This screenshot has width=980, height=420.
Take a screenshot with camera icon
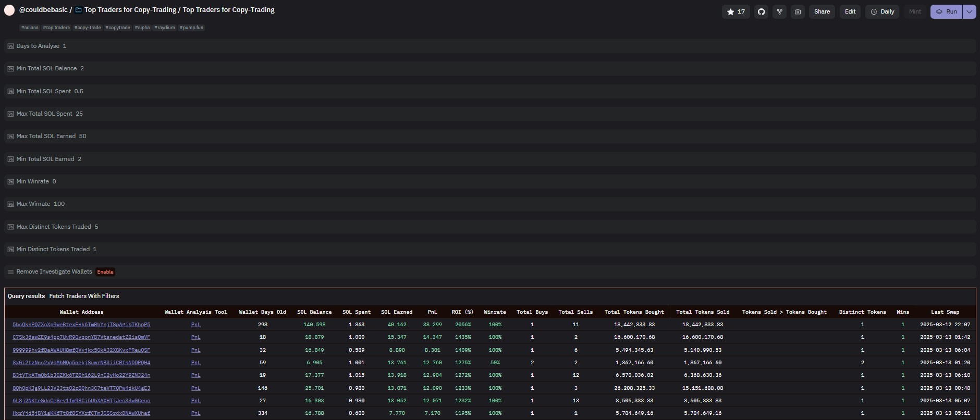pyautogui.click(x=798, y=11)
